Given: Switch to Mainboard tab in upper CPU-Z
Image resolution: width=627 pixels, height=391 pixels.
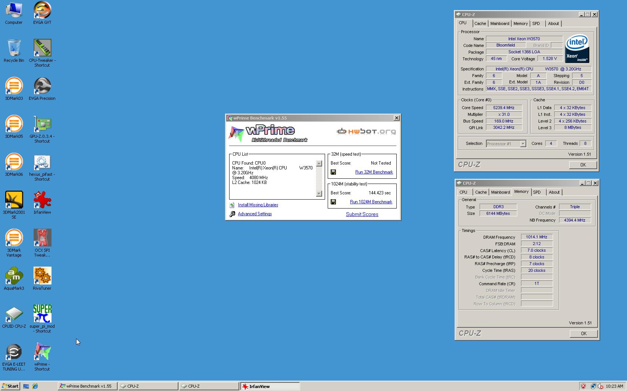Looking at the screenshot, I should (499, 23).
